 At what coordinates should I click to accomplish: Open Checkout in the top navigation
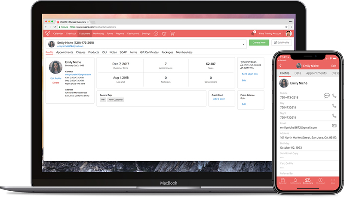(71, 34)
